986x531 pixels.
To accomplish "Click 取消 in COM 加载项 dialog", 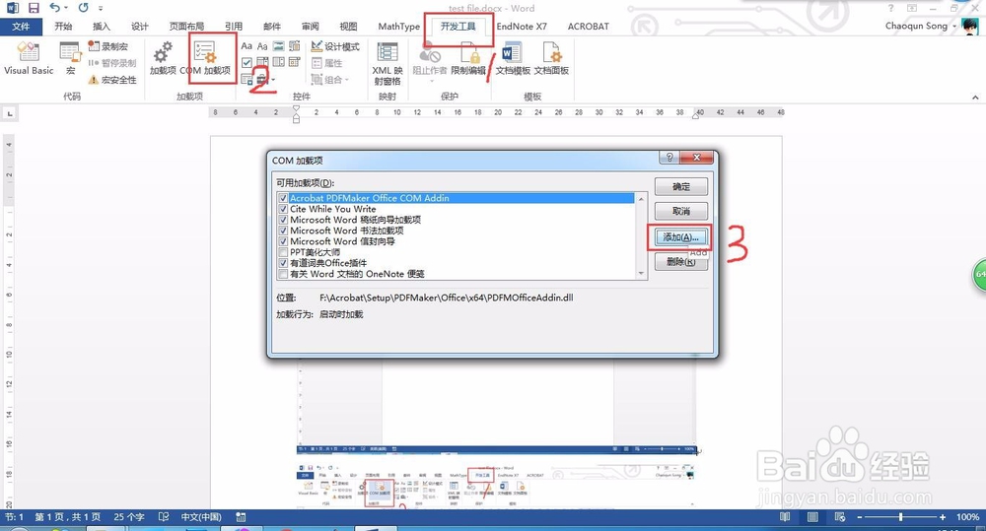I will (x=681, y=211).
